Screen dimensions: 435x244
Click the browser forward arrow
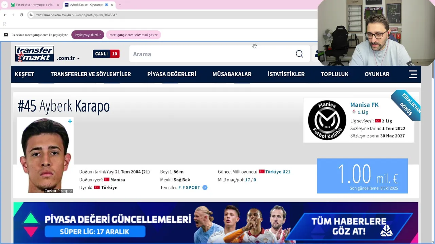(13, 15)
